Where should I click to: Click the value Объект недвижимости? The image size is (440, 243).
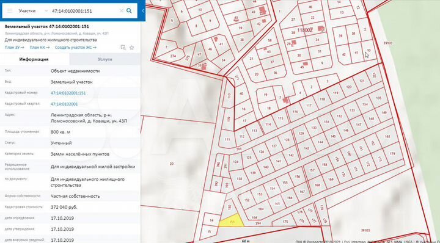tap(75, 71)
